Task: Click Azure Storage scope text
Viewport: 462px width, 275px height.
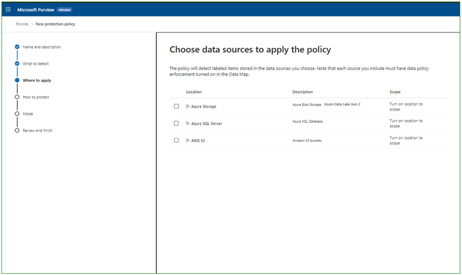Action: coord(406,106)
